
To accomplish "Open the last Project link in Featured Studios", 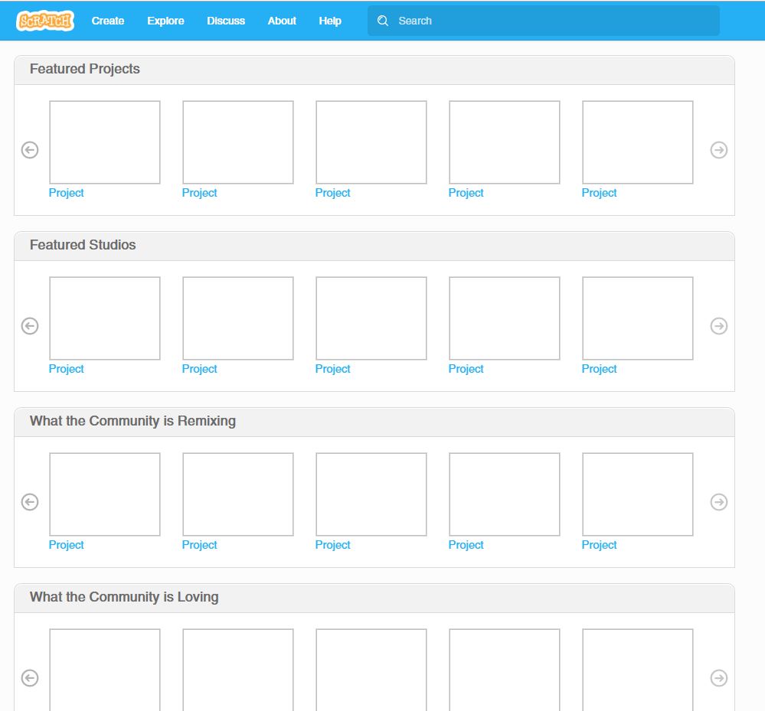I will coord(599,369).
